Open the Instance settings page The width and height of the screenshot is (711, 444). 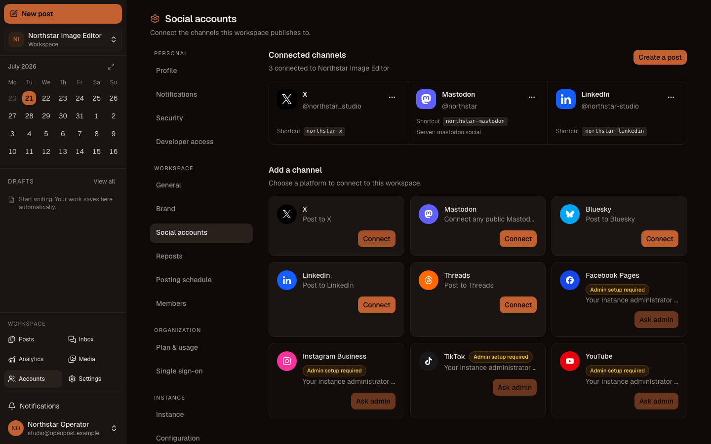(x=201, y=415)
